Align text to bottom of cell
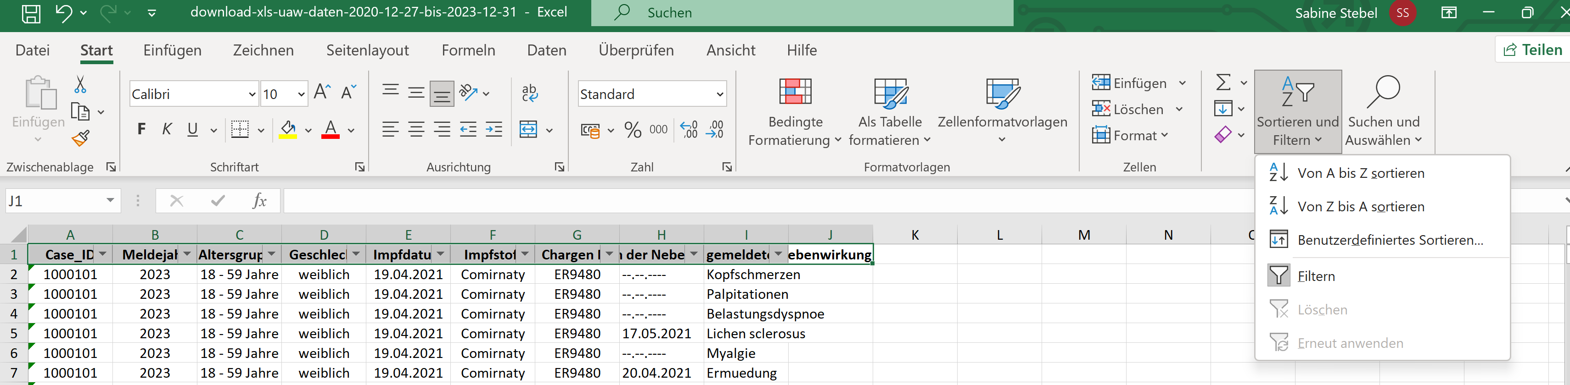The width and height of the screenshot is (1570, 385). pos(442,93)
